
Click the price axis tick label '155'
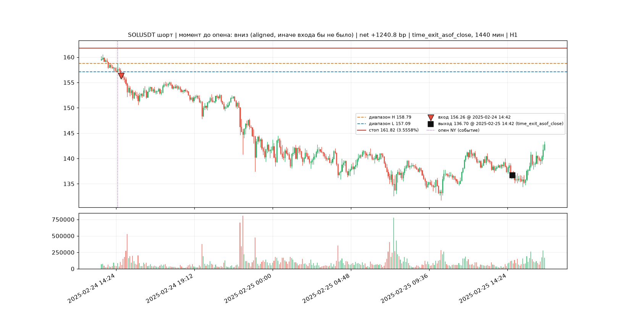click(69, 83)
